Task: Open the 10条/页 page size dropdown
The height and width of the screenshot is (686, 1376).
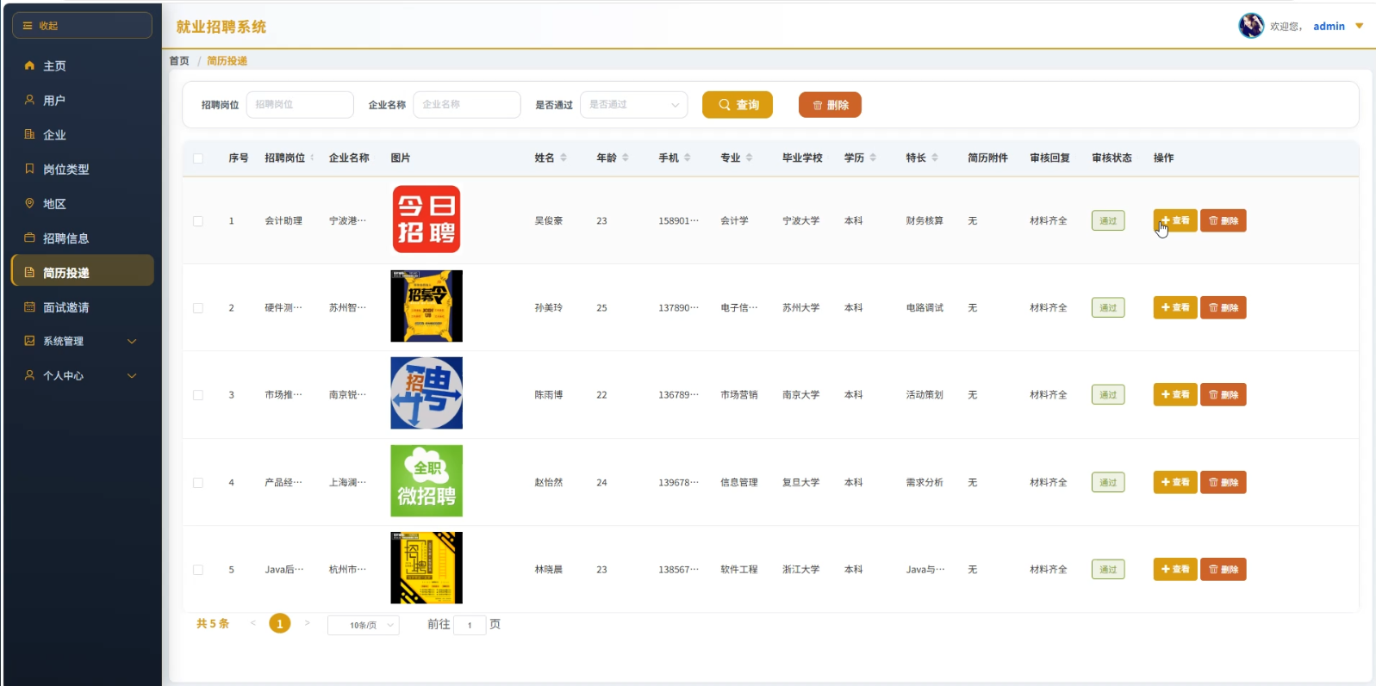Action: pyautogui.click(x=363, y=625)
